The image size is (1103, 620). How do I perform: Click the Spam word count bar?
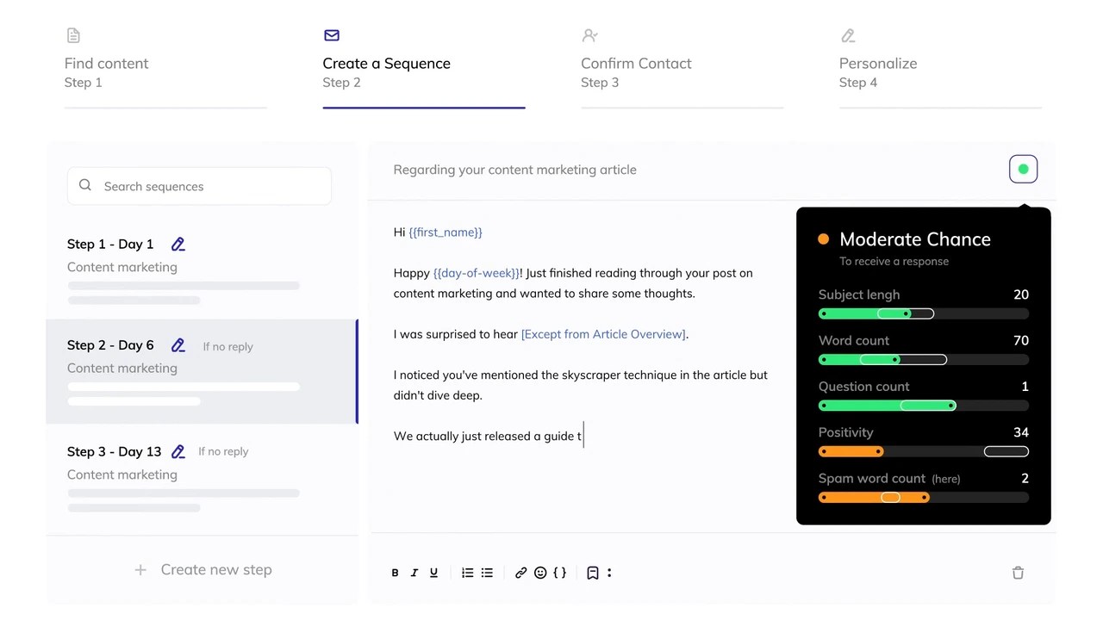coord(924,497)
